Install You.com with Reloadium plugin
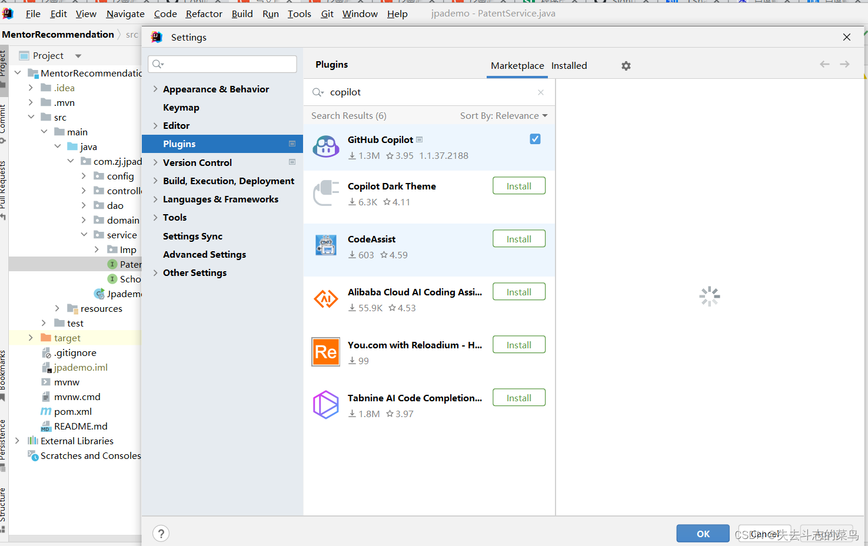The height and width of the screenshot is (546, 868). (x=519, y=345)
